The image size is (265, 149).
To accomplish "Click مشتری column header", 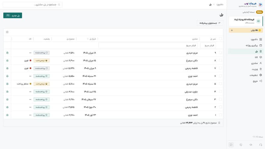I will click(x=195, y=39).
